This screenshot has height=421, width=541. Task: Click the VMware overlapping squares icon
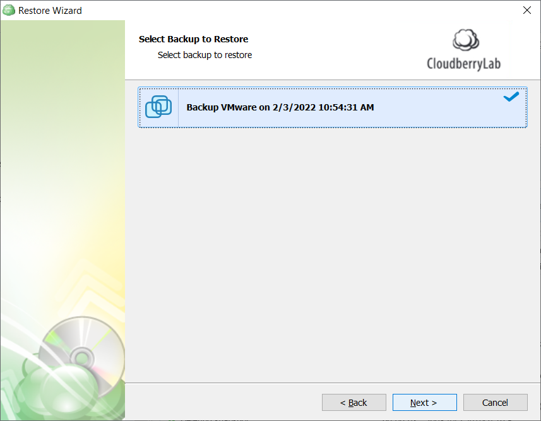tap(158, 107)
